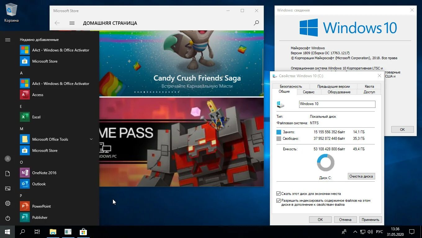The height and width of the screenshot is (238, 422).
Task: Click the section letter O header
Action: point(21,162)
